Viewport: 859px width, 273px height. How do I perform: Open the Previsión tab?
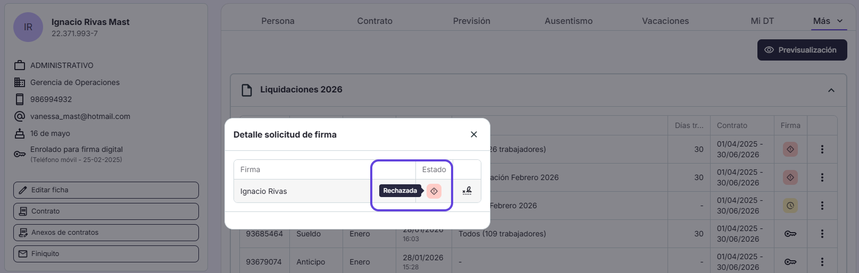click(x=472, y=21)
